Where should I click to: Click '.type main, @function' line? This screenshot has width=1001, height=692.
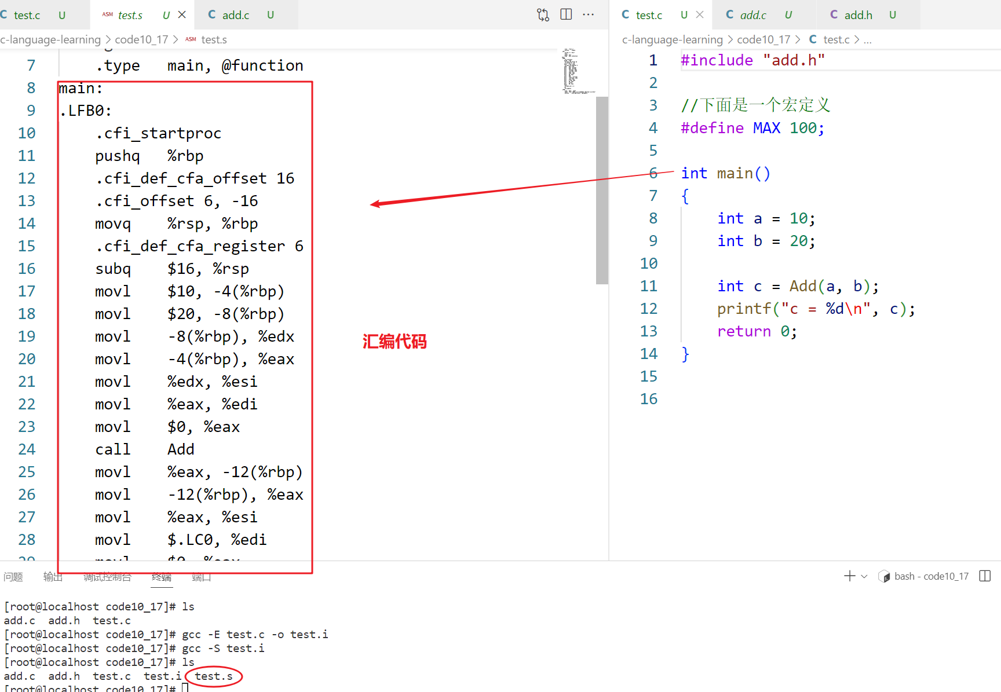click(199, 65)
